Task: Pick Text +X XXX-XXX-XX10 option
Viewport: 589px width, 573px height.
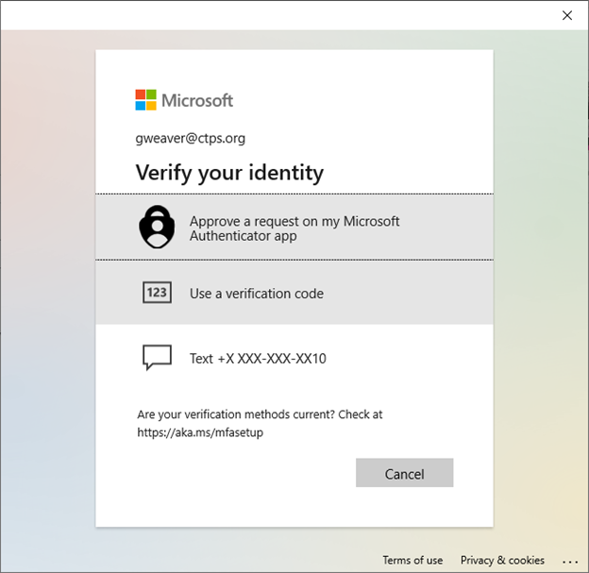Action: click(294, 358)
